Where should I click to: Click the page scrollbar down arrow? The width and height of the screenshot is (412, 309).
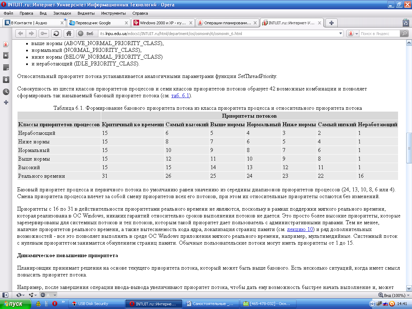(x=409, y=288)
